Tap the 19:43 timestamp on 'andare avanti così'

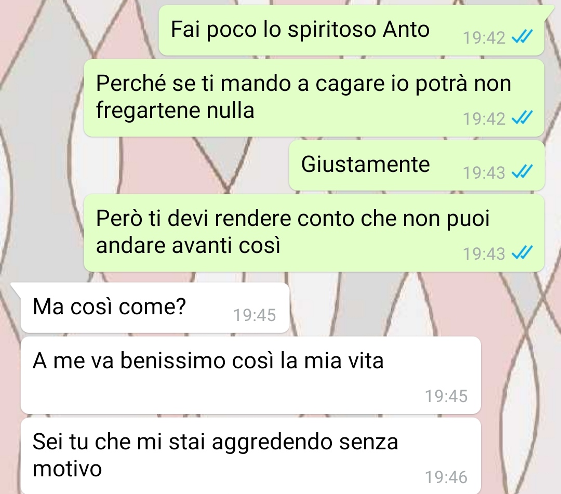point(484,253)
